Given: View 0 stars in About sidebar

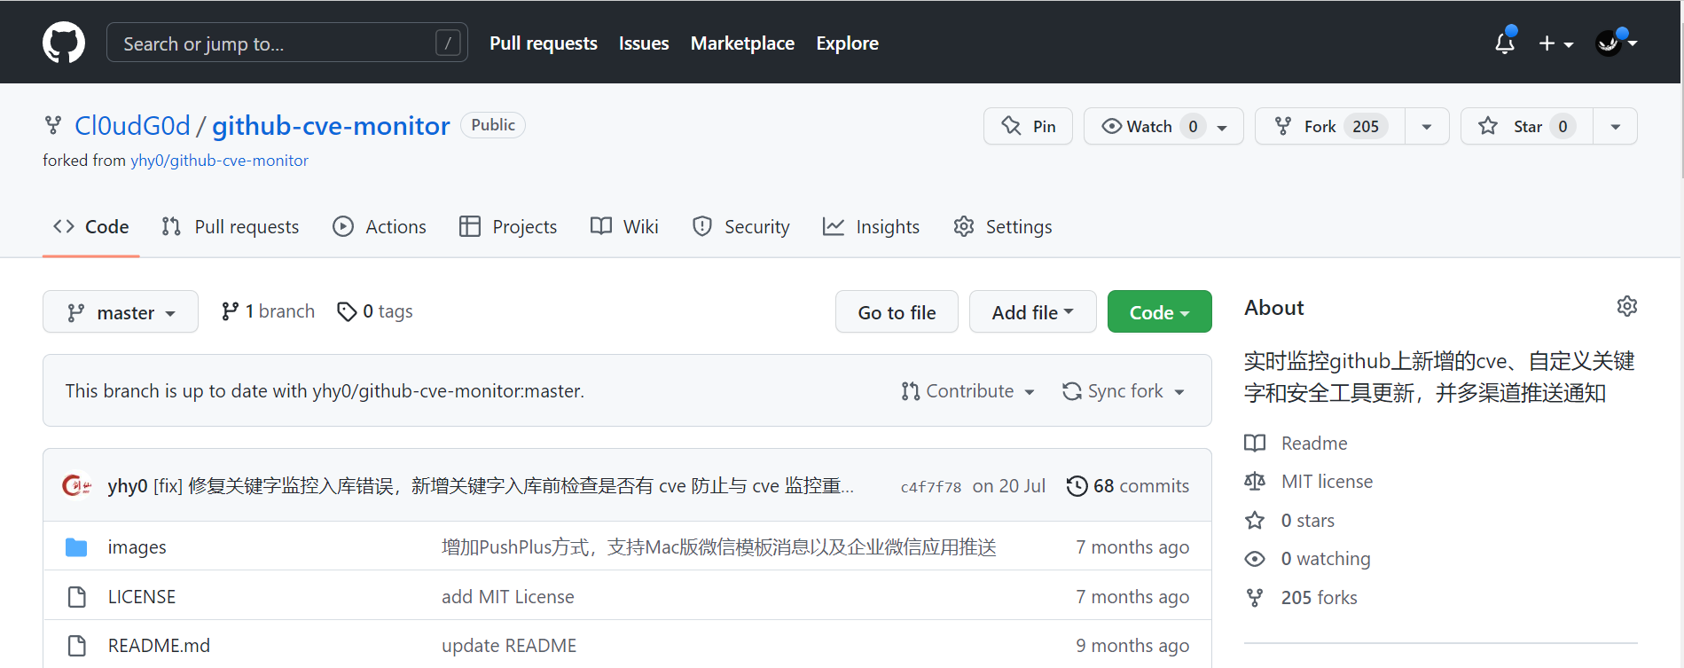Looking at the screenshot, I should pos(1289,521).
